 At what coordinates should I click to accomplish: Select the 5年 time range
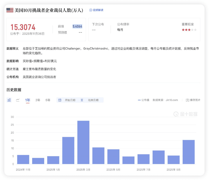tap(48, 100)
